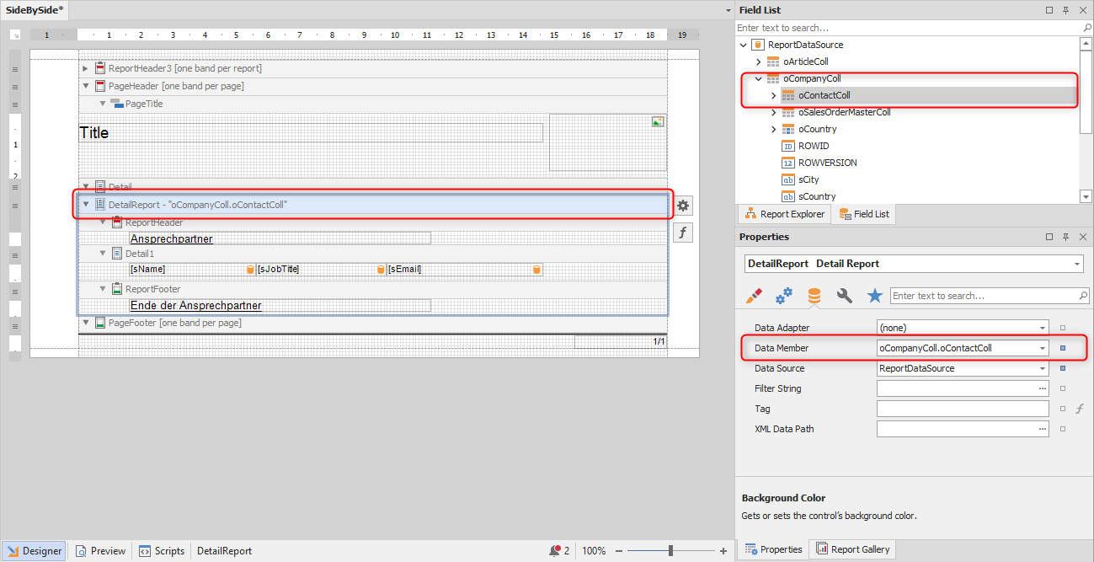The width and height of the screenshot is (1094, 562).
Task: Click the data-bound icon on sJobTitle field
Action: (x=381, y=270)
